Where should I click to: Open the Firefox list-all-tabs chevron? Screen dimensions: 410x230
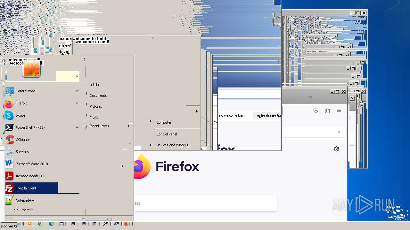pyautogui.click(x=310, y=97)
